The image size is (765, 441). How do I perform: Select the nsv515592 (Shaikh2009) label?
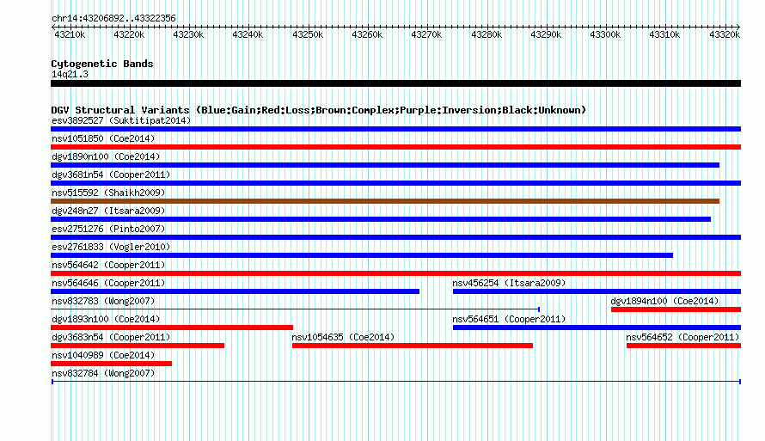coord(108,193)
